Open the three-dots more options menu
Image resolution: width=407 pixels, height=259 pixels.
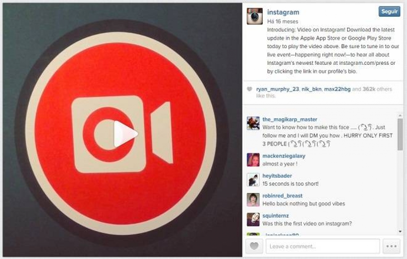(x=391, y=246)
